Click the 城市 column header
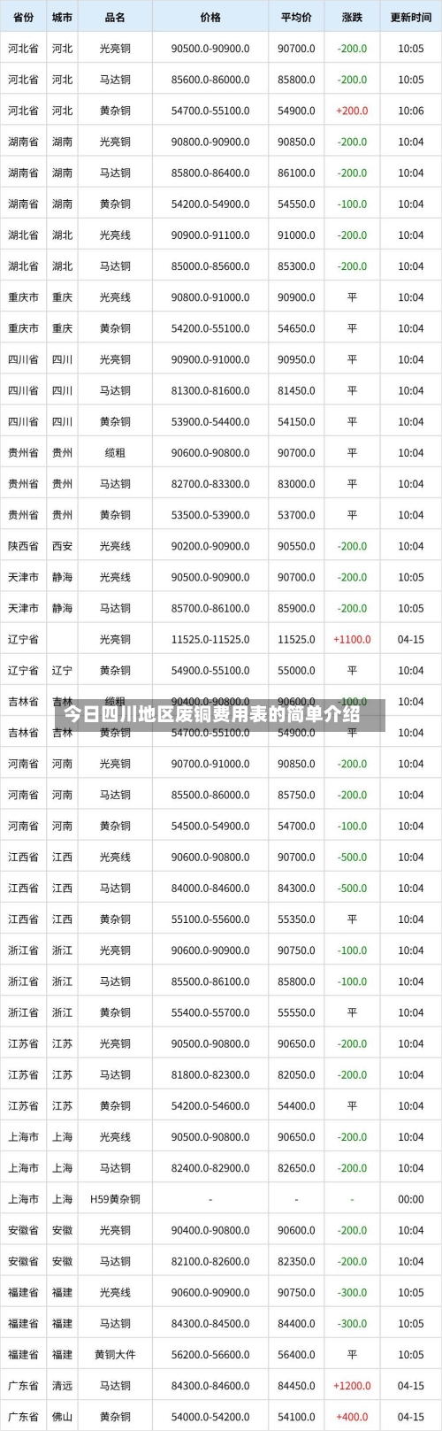 tap(62, 18)
